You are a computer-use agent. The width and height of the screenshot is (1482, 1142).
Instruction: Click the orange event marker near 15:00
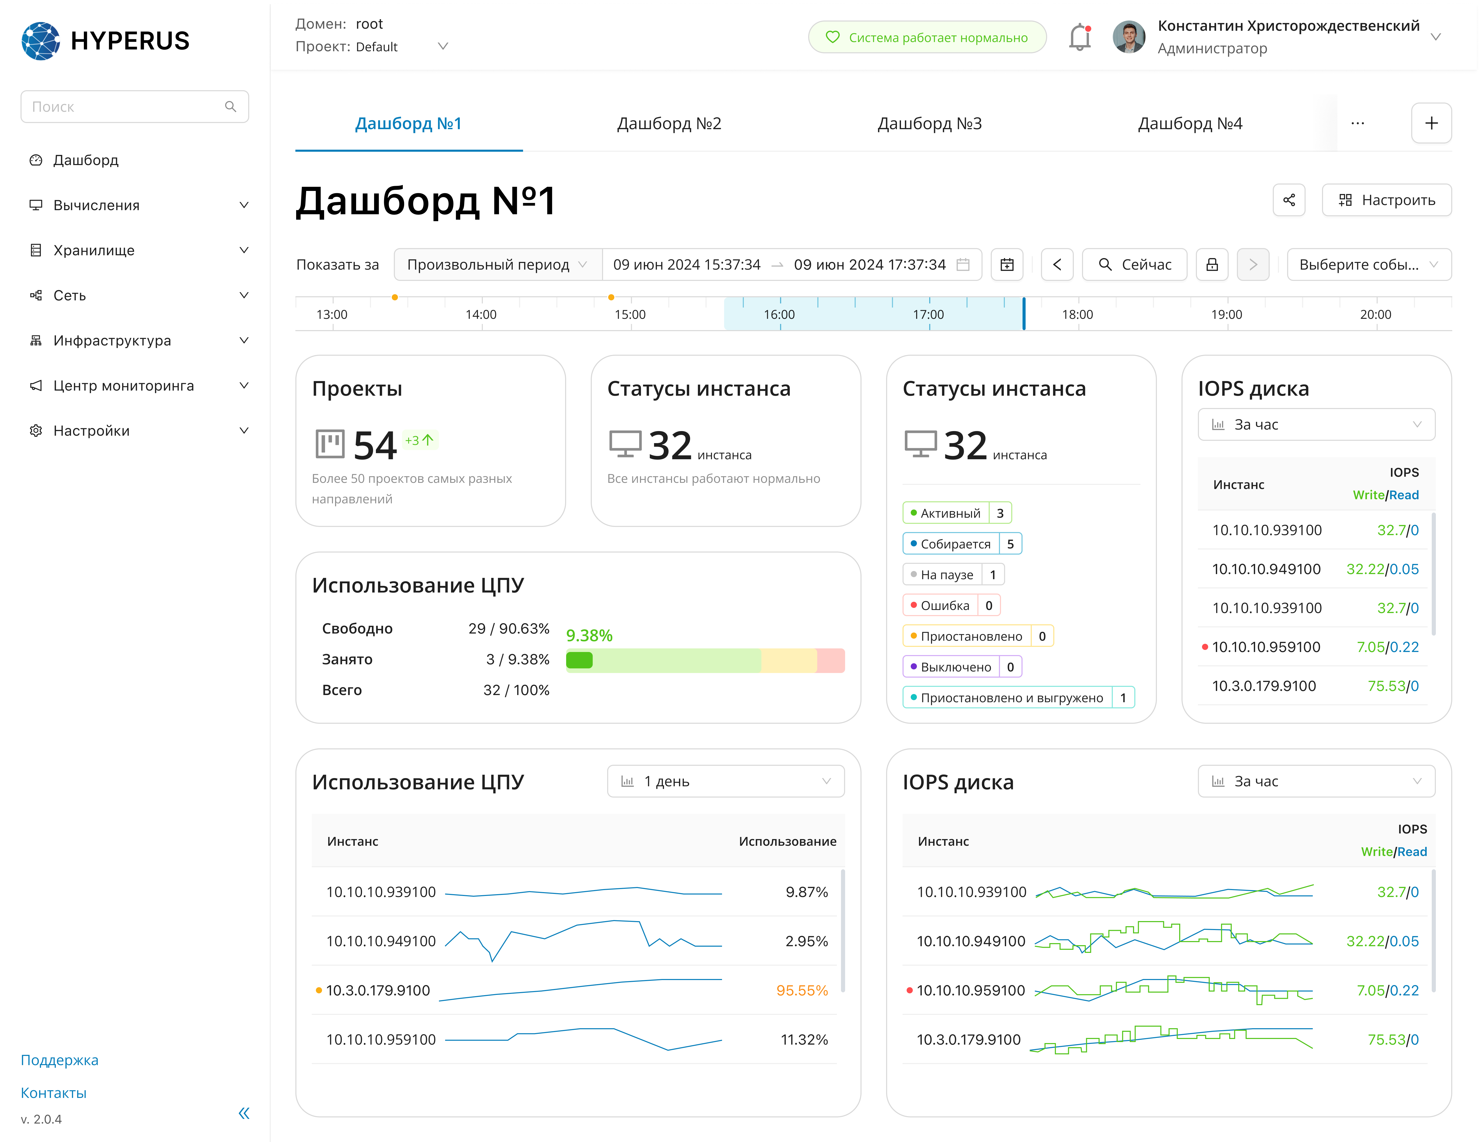pos(612,297)
